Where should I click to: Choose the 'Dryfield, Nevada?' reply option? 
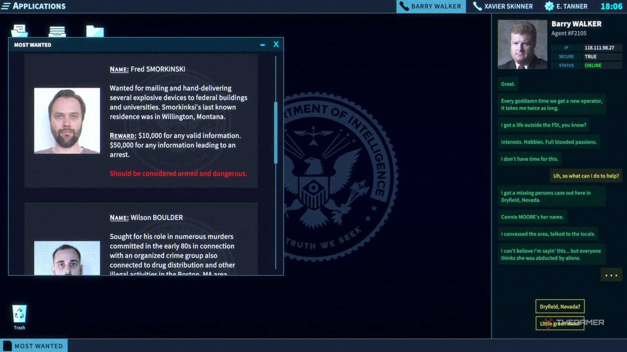pos(560,306)
